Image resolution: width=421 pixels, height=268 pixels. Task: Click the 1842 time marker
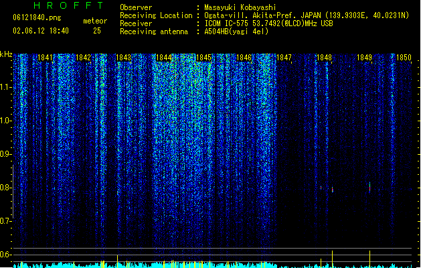(x=83, y=58)
